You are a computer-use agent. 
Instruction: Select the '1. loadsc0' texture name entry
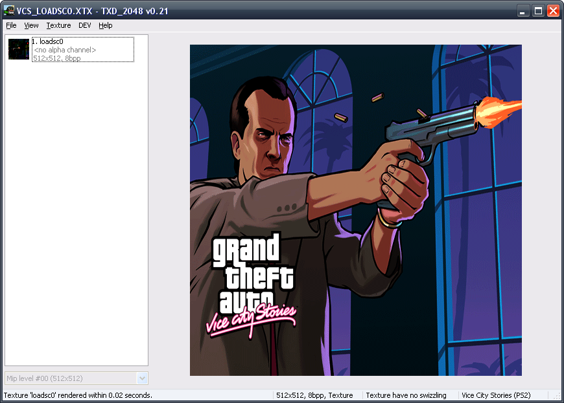[47, 42]
